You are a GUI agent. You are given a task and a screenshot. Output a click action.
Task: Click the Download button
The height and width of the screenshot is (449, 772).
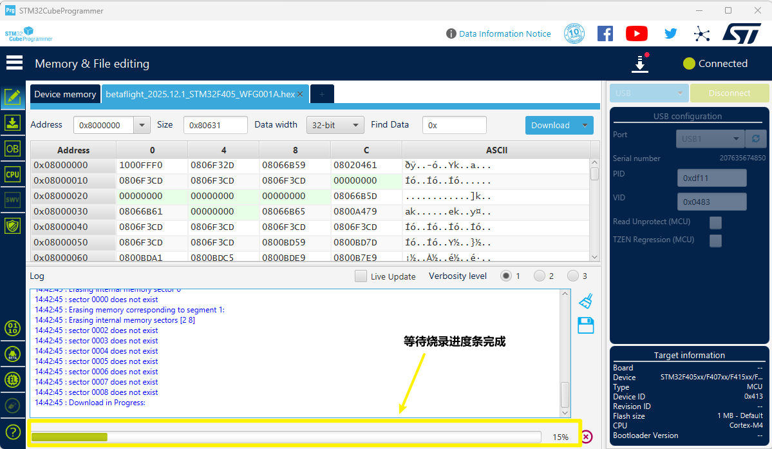point(551,125)
